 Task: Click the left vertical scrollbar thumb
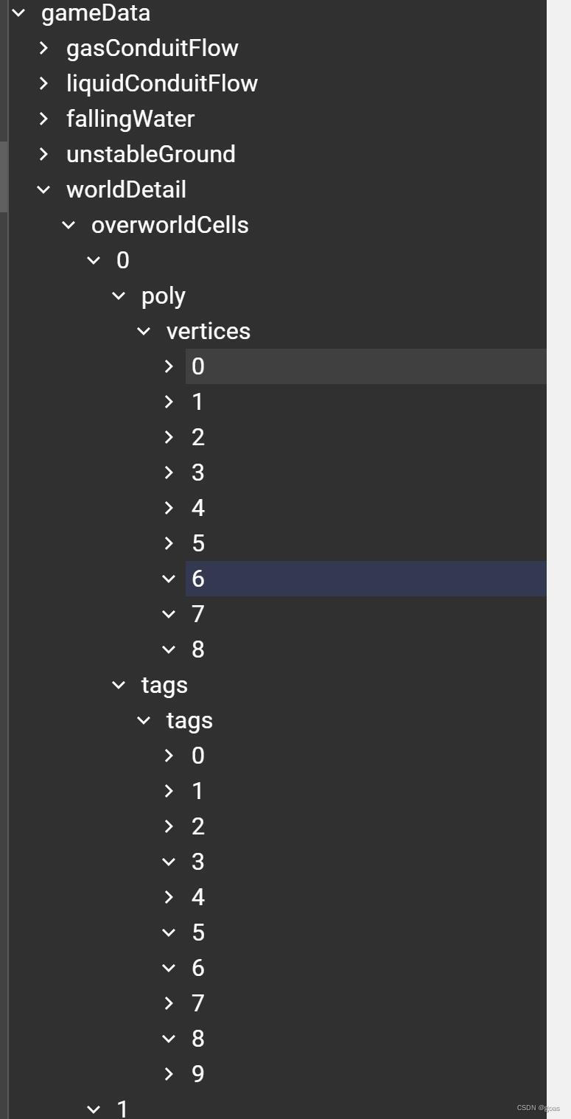pos(4,175)
